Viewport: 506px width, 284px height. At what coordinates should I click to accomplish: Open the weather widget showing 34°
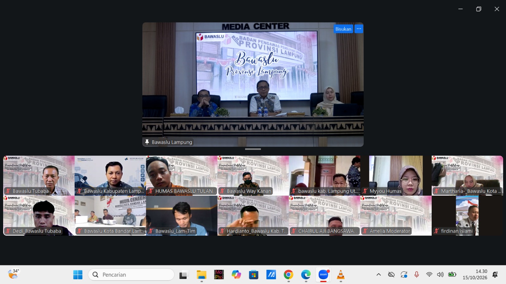point(13,274)
